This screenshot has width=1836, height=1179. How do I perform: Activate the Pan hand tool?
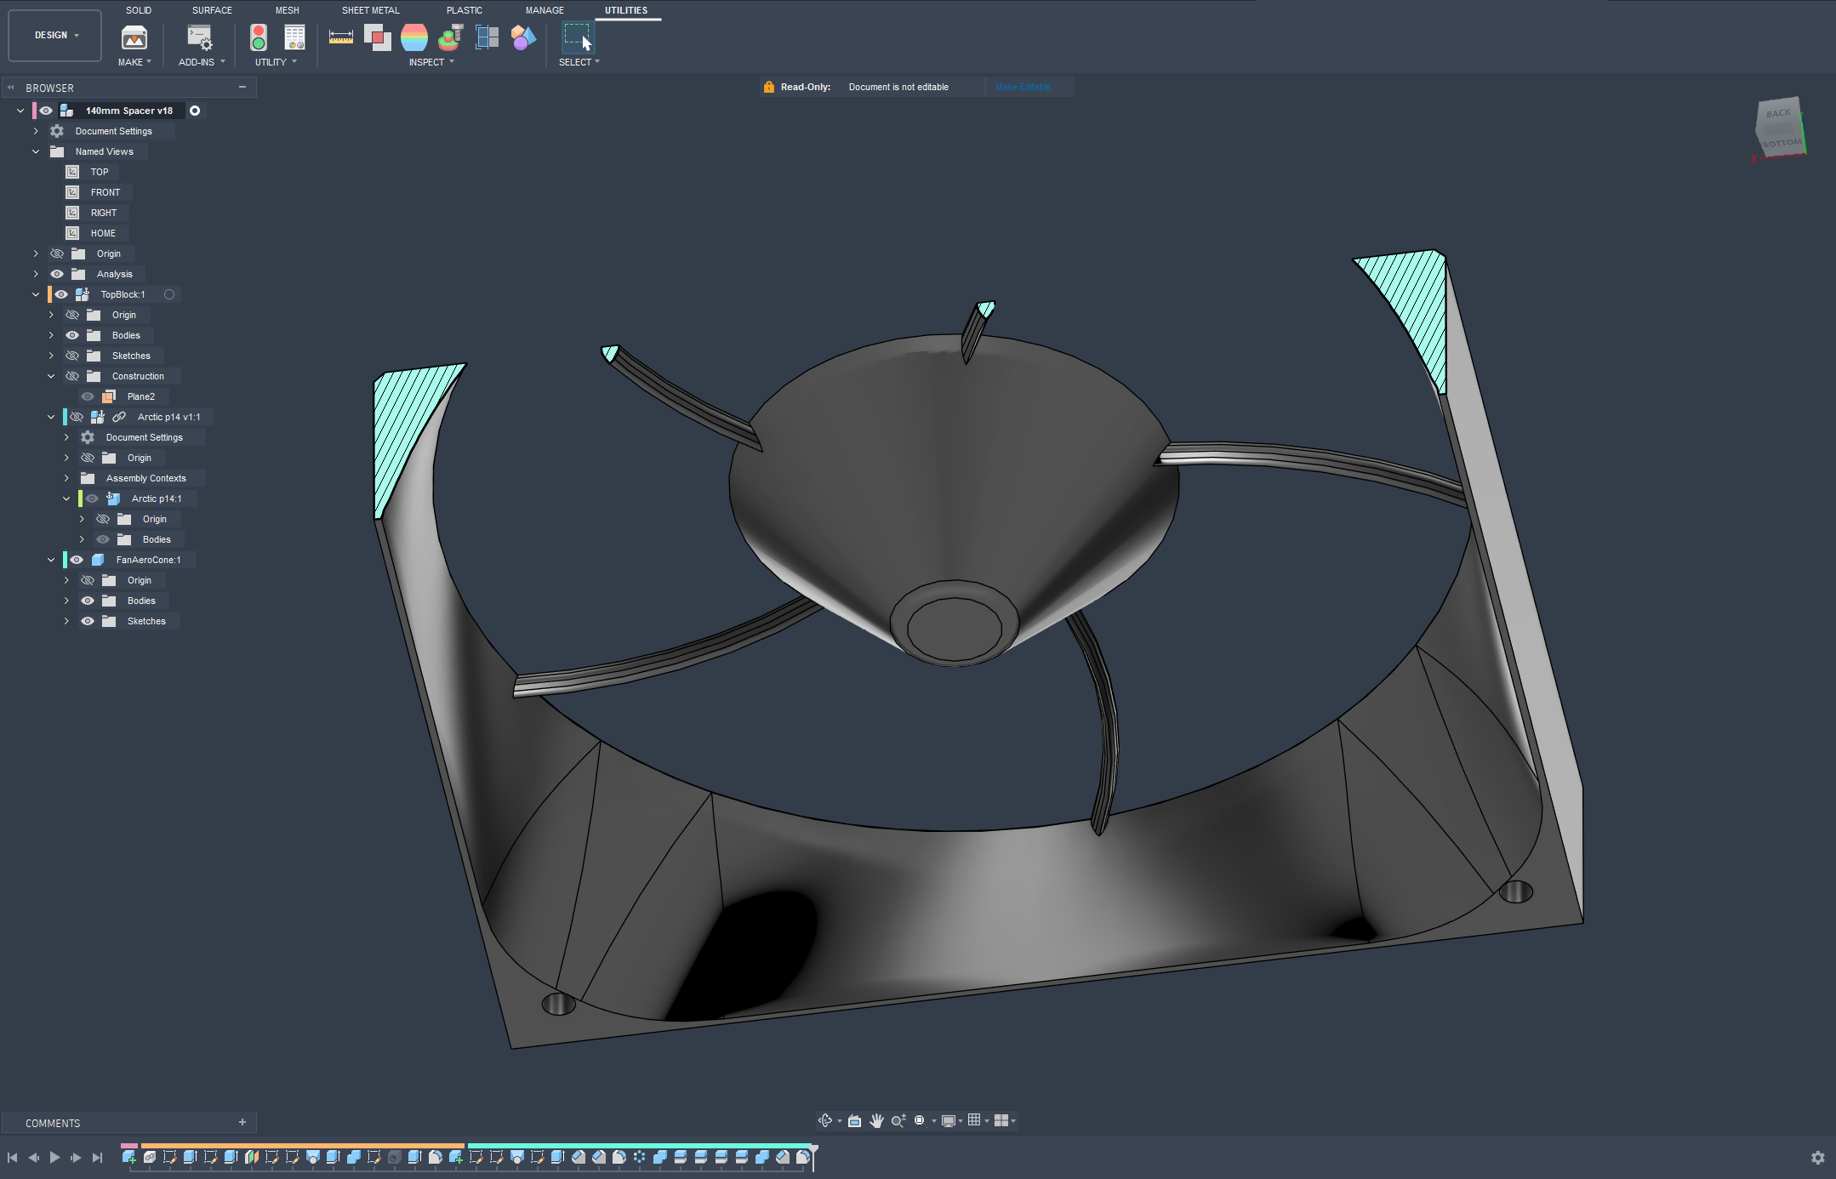876,1120
